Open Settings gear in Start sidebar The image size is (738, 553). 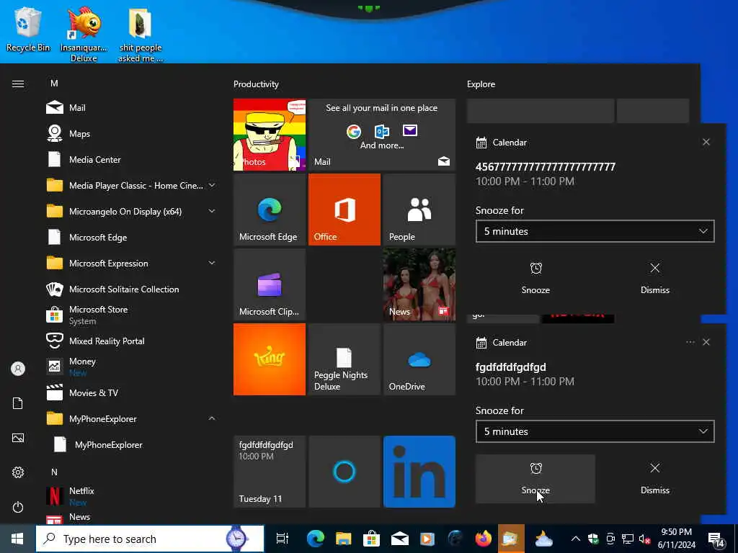click(x=18, y=472)
